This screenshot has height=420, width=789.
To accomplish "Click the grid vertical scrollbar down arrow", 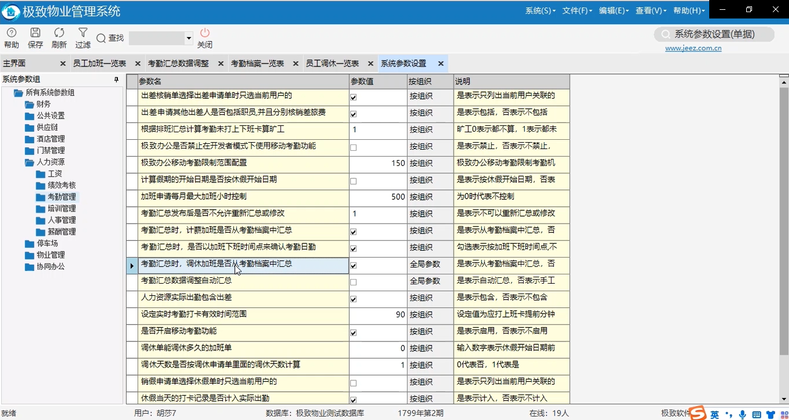I will coord(784,399).
